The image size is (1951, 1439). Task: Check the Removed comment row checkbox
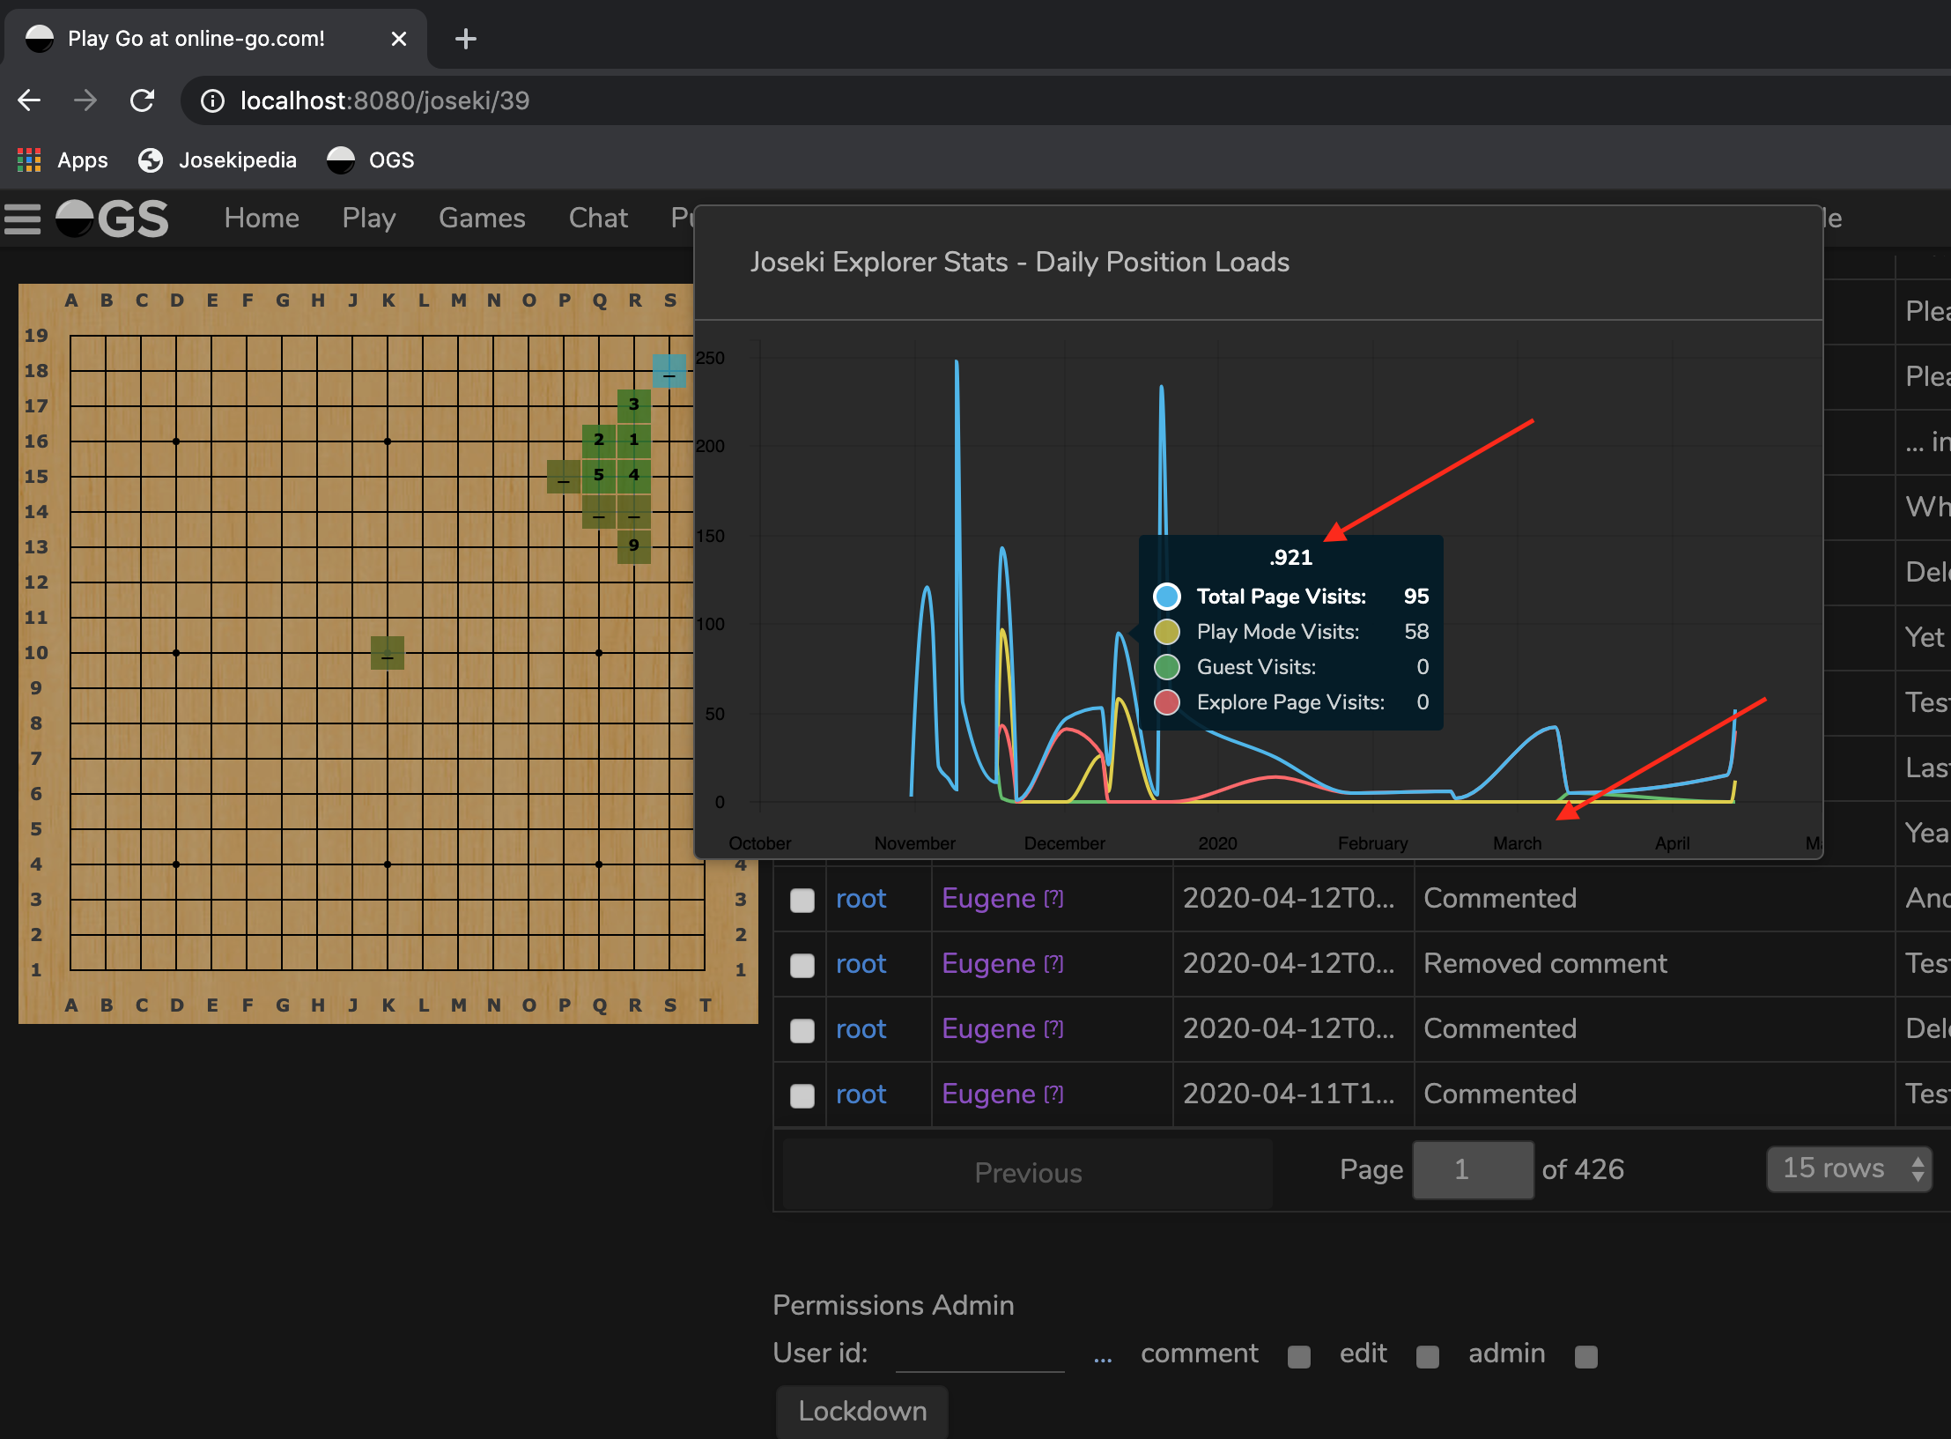pos(802,966)
